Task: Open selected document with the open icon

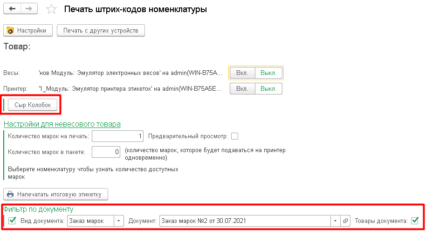Action: [345, 221]
